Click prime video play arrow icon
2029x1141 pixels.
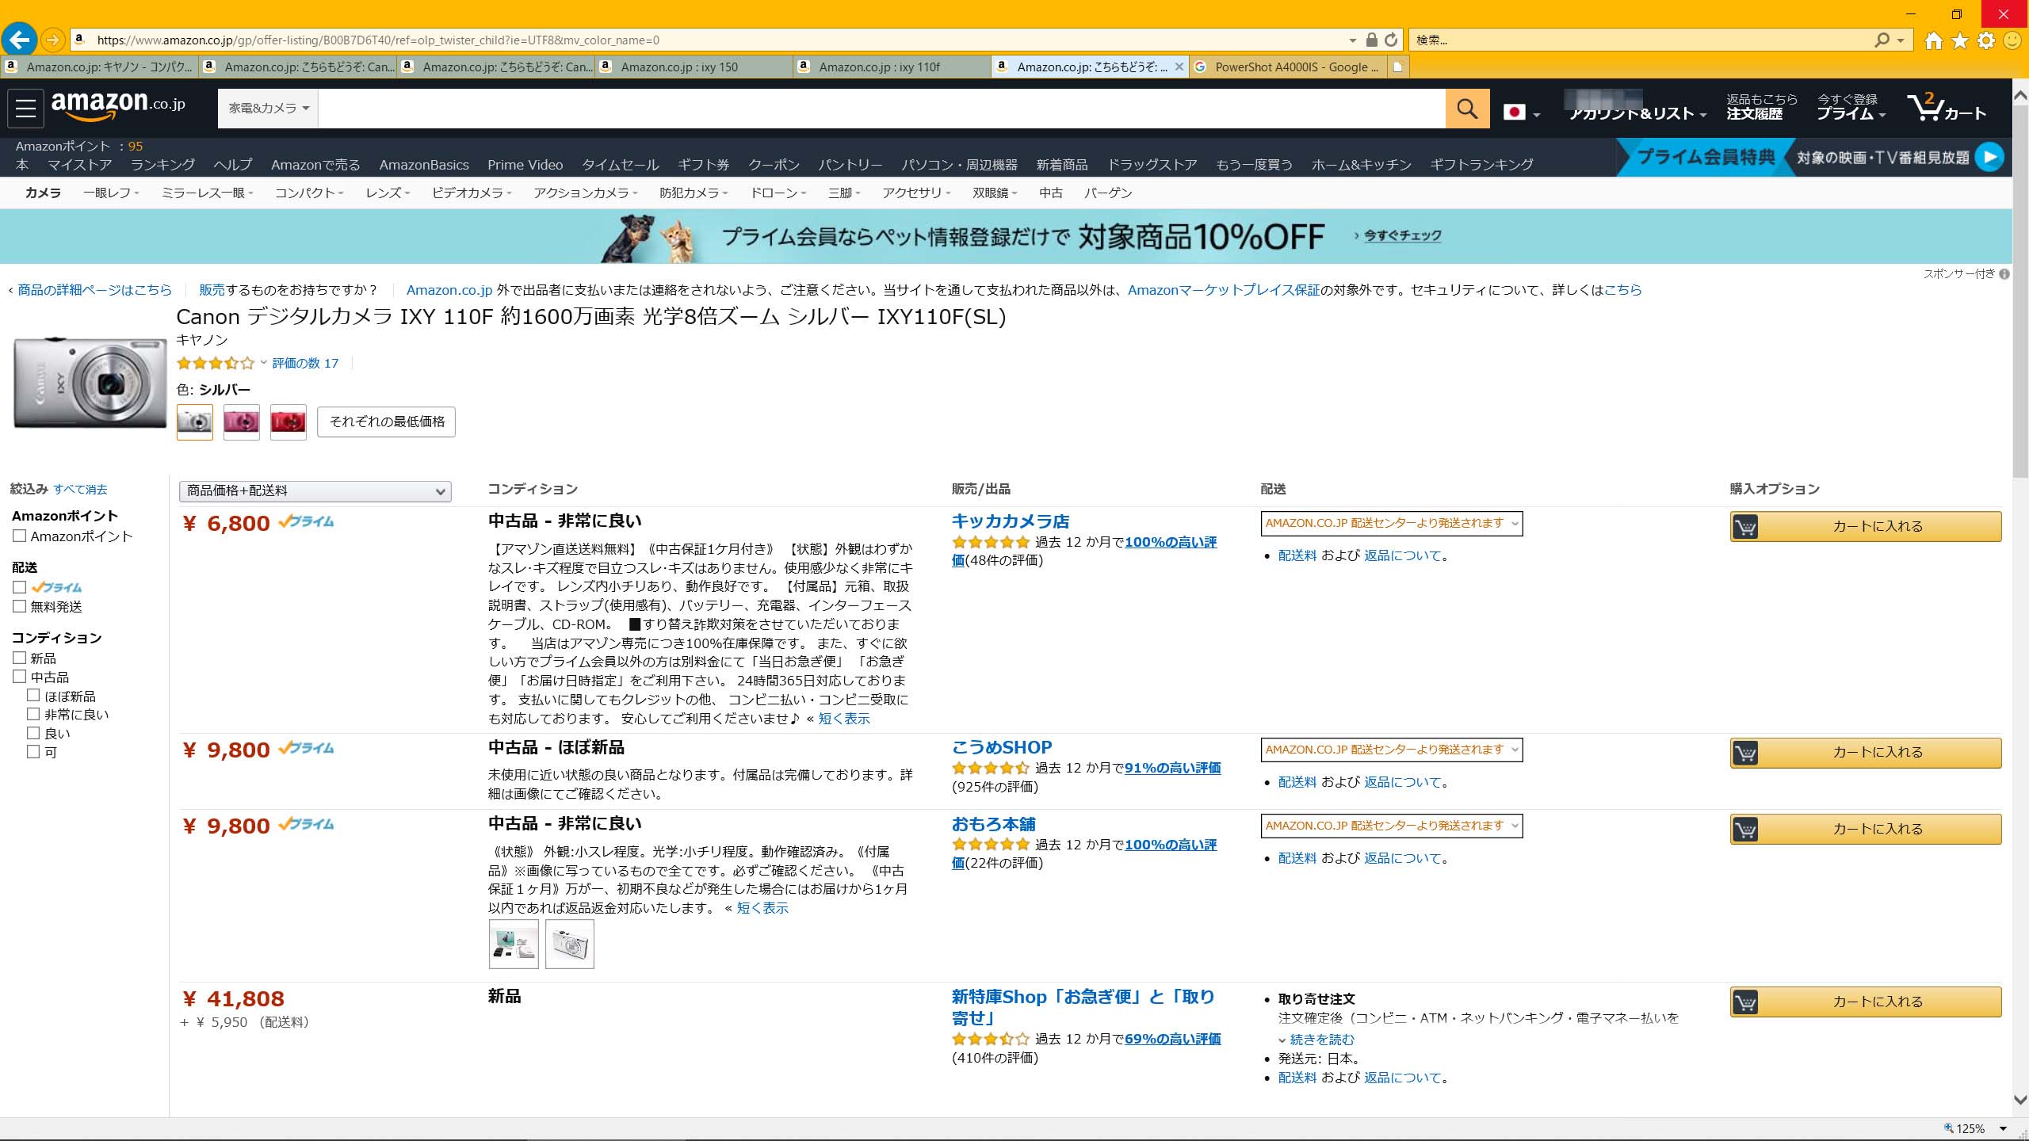coord(1989,157)
